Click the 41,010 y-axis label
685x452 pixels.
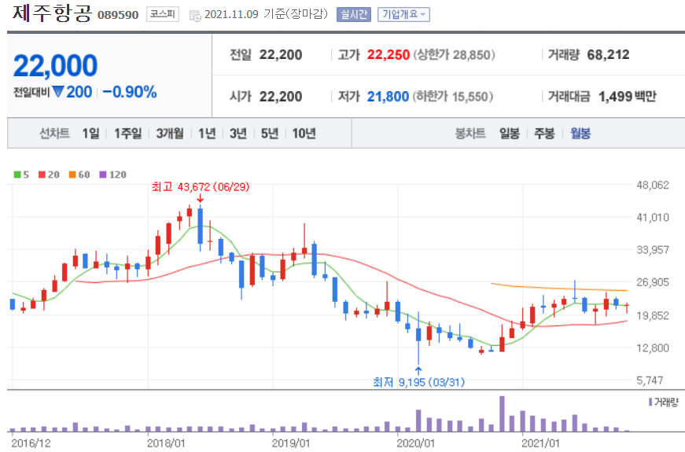(x=653, y=218)
